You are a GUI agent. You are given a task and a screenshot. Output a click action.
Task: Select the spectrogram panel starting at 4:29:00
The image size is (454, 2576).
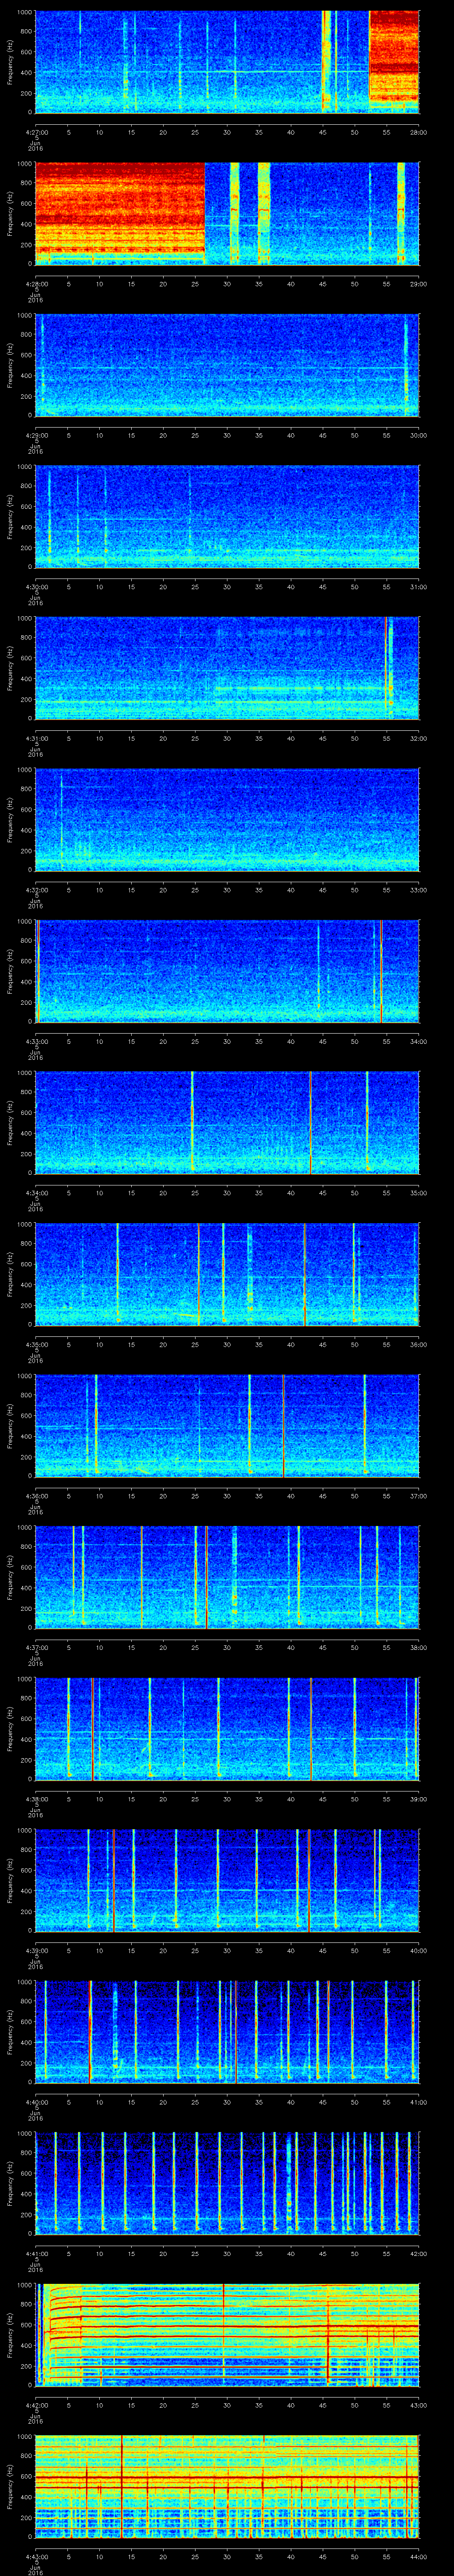pyautogui.click(x=227, y=365)
